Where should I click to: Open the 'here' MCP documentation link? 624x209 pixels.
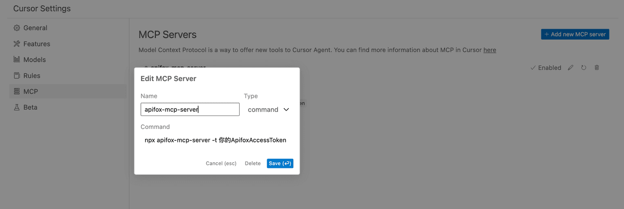[x=490, y=50]
